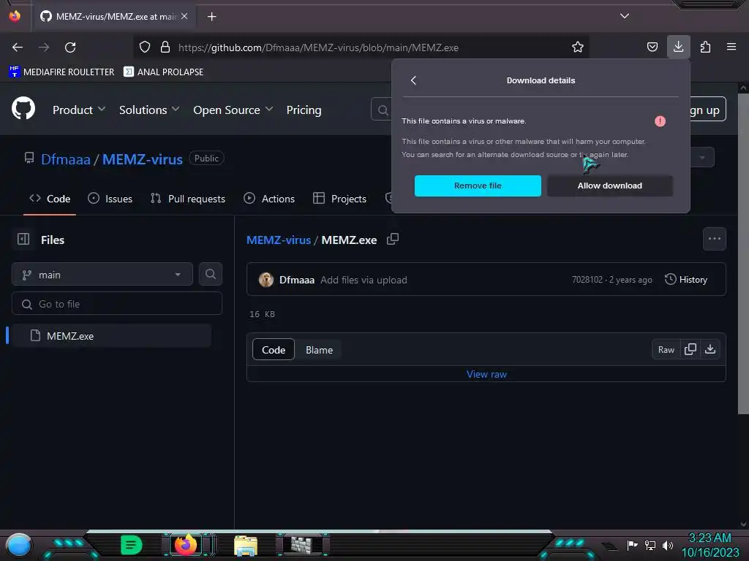The height and width of the screenshot is (561, 749).
Task: Bookmark page with the star icon
Action: click(578, 47)
